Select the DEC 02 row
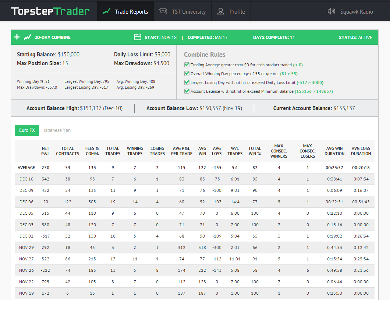Viewport: 390px width, 316px height. pos(195,236)
